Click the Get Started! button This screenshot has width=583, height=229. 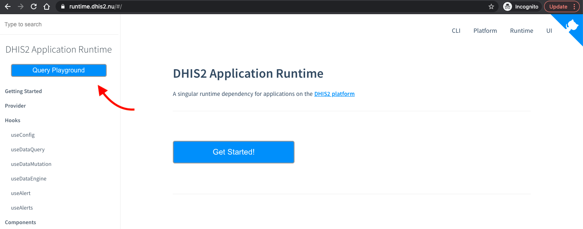[233, 152]
